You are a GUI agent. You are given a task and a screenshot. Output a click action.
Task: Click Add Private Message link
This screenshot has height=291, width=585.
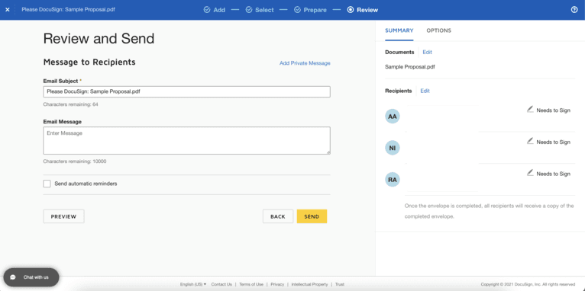(305, 63)
